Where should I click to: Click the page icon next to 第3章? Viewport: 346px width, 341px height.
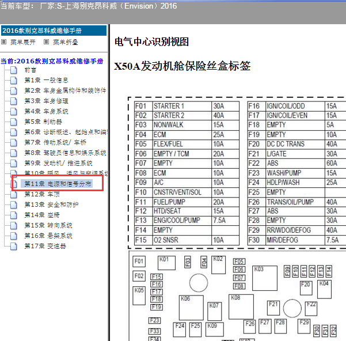(x=14, y=101)
